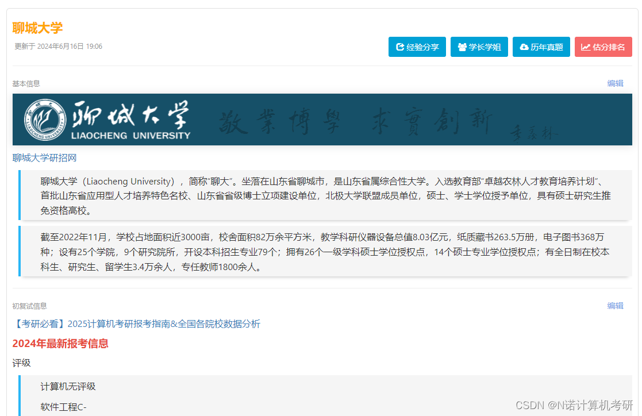
Task: Click the 计算机无评级 text line
Action: click(x=68, y=386)
